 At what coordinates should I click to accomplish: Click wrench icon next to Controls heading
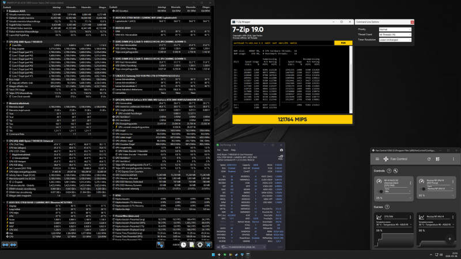click(395, 170)
